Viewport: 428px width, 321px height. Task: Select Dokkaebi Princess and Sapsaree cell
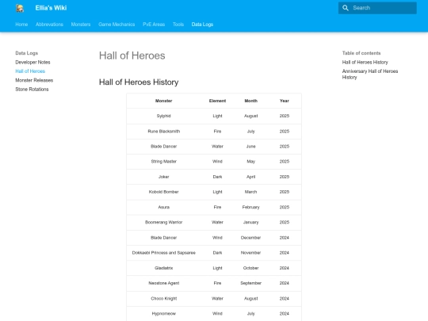(164, 253)
